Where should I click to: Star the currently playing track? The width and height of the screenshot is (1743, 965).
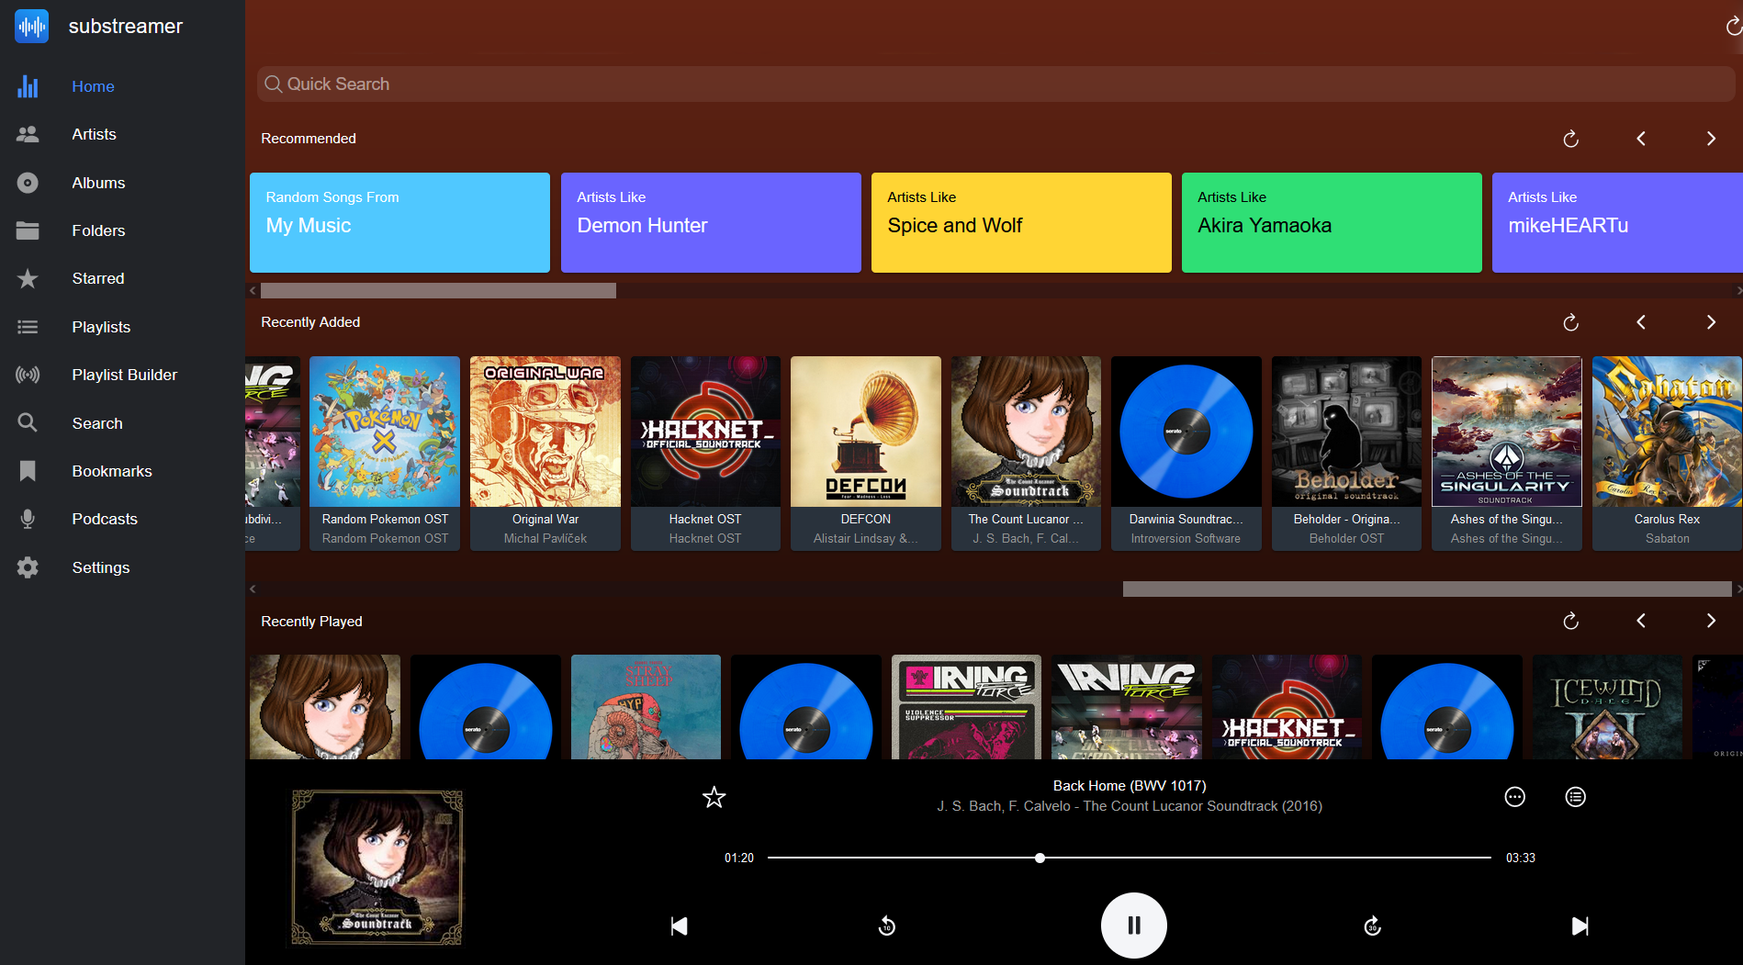pos(714,797)
